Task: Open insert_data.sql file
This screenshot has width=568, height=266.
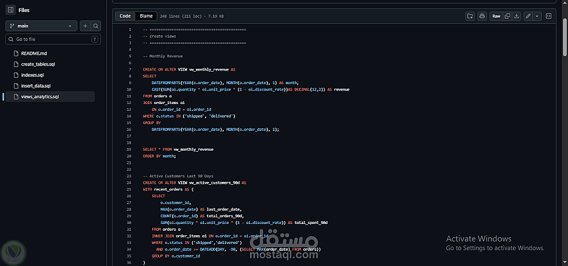Action: [35, 86]
